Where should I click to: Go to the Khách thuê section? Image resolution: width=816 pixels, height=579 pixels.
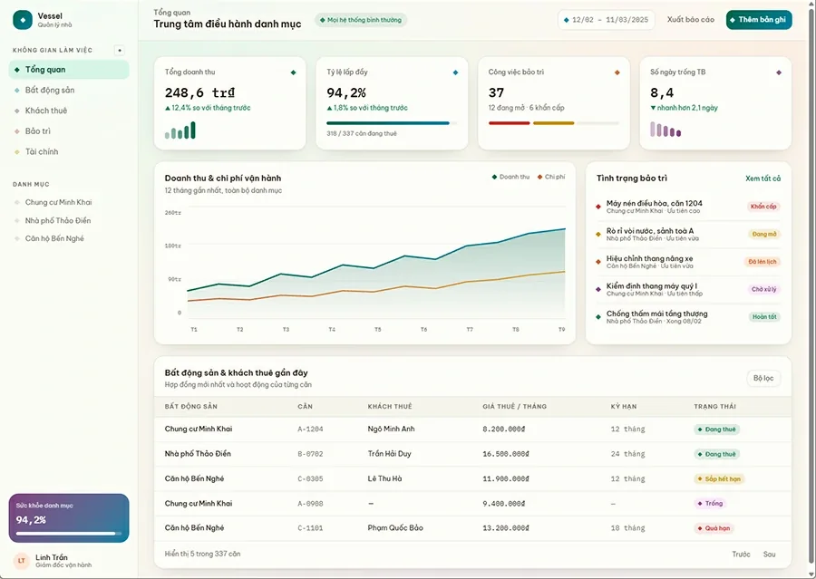click(x=69, y=111)
